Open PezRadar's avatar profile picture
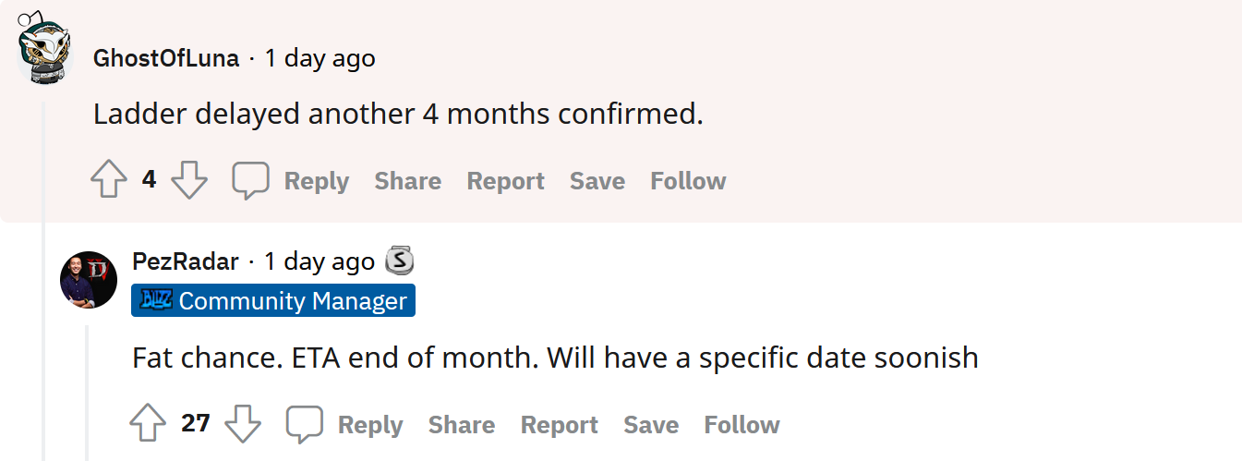 (x=89, y=279)
